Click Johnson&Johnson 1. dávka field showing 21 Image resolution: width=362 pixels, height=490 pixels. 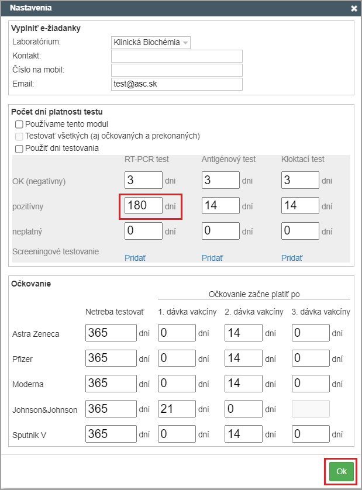(x=177, y=409)
